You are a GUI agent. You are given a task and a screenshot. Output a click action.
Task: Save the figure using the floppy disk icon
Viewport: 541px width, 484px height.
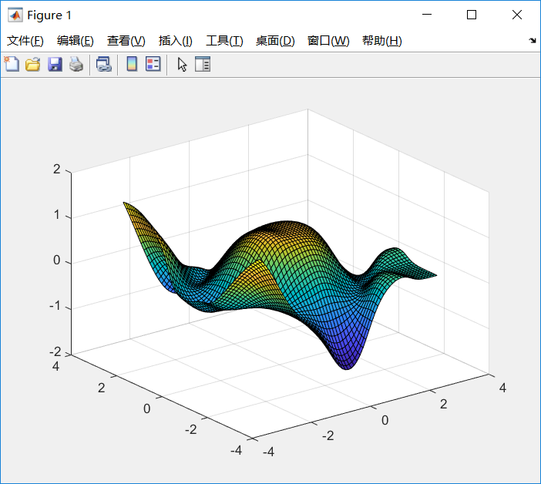55,64
